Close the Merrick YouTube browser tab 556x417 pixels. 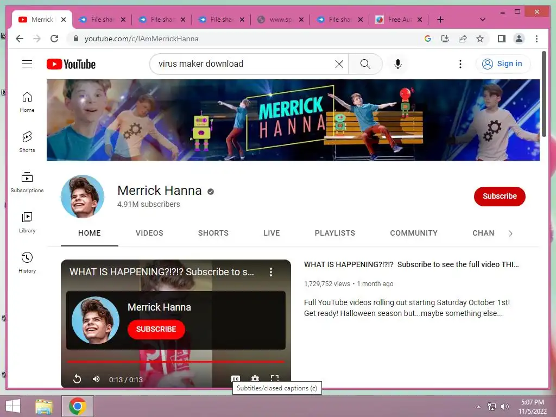click(64, 20)
